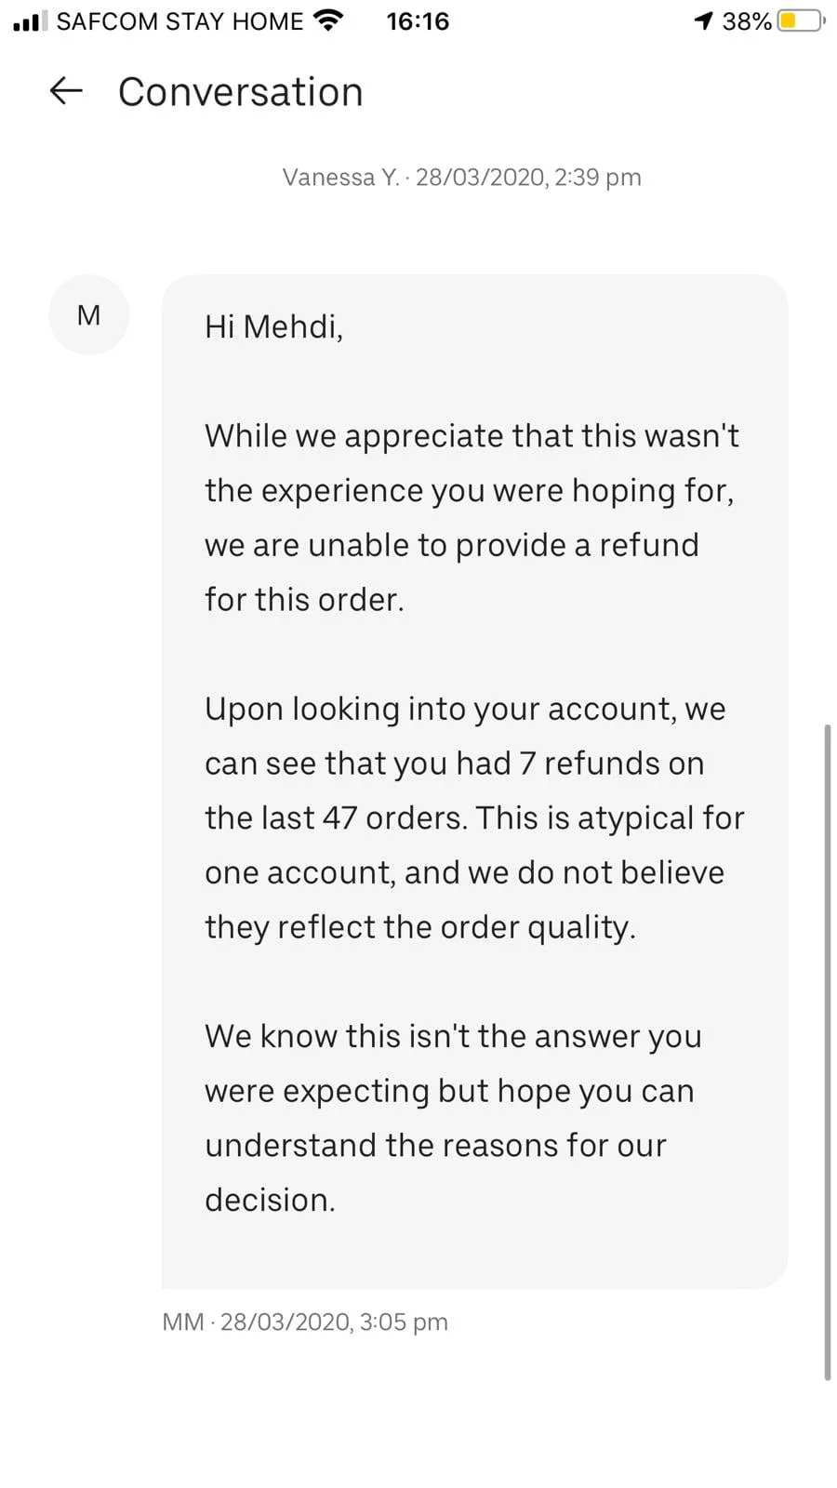Tap the 38% battery percentage
This screenshot has height=1488, width=837.
point(746,21)
